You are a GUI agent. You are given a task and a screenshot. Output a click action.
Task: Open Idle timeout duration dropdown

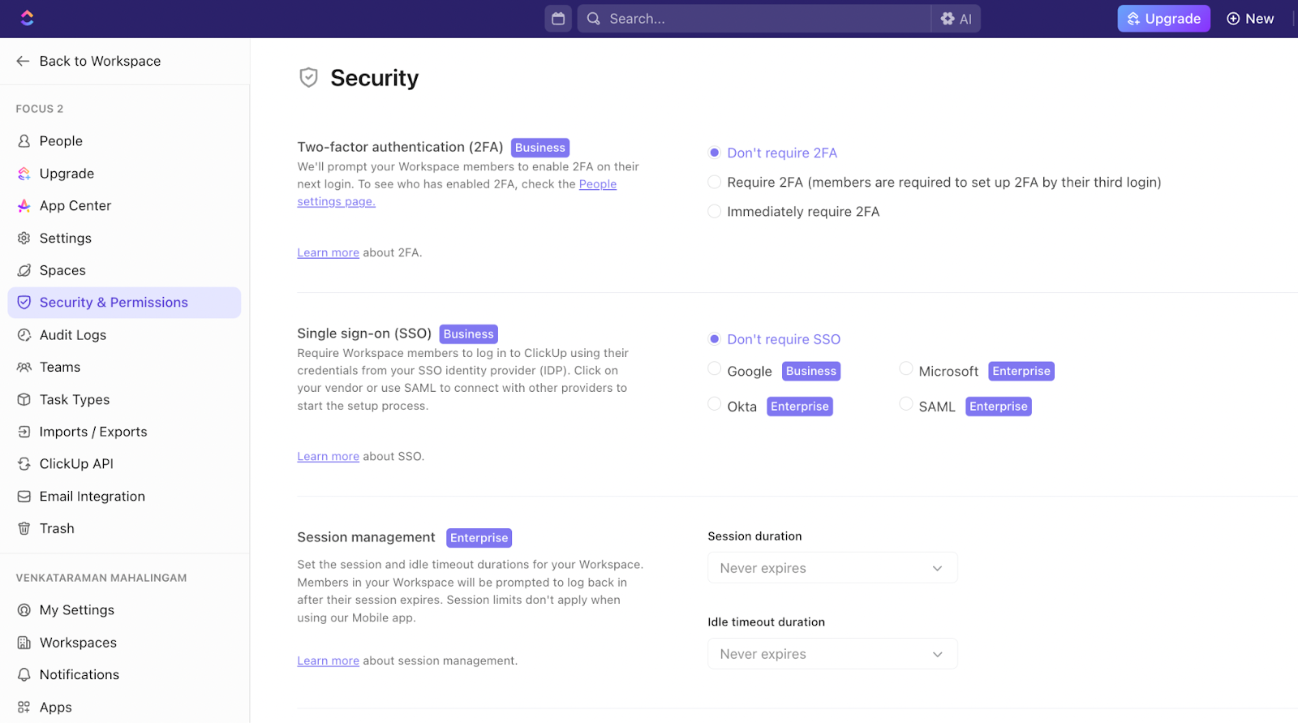tap(832, 654)
